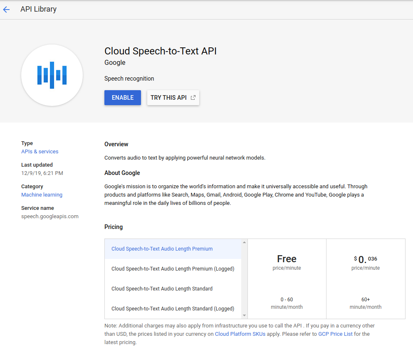The height and width of the screenshot is (347, 413).
Task: Click the Speech recognition subtitle
Action: (129, 79)
